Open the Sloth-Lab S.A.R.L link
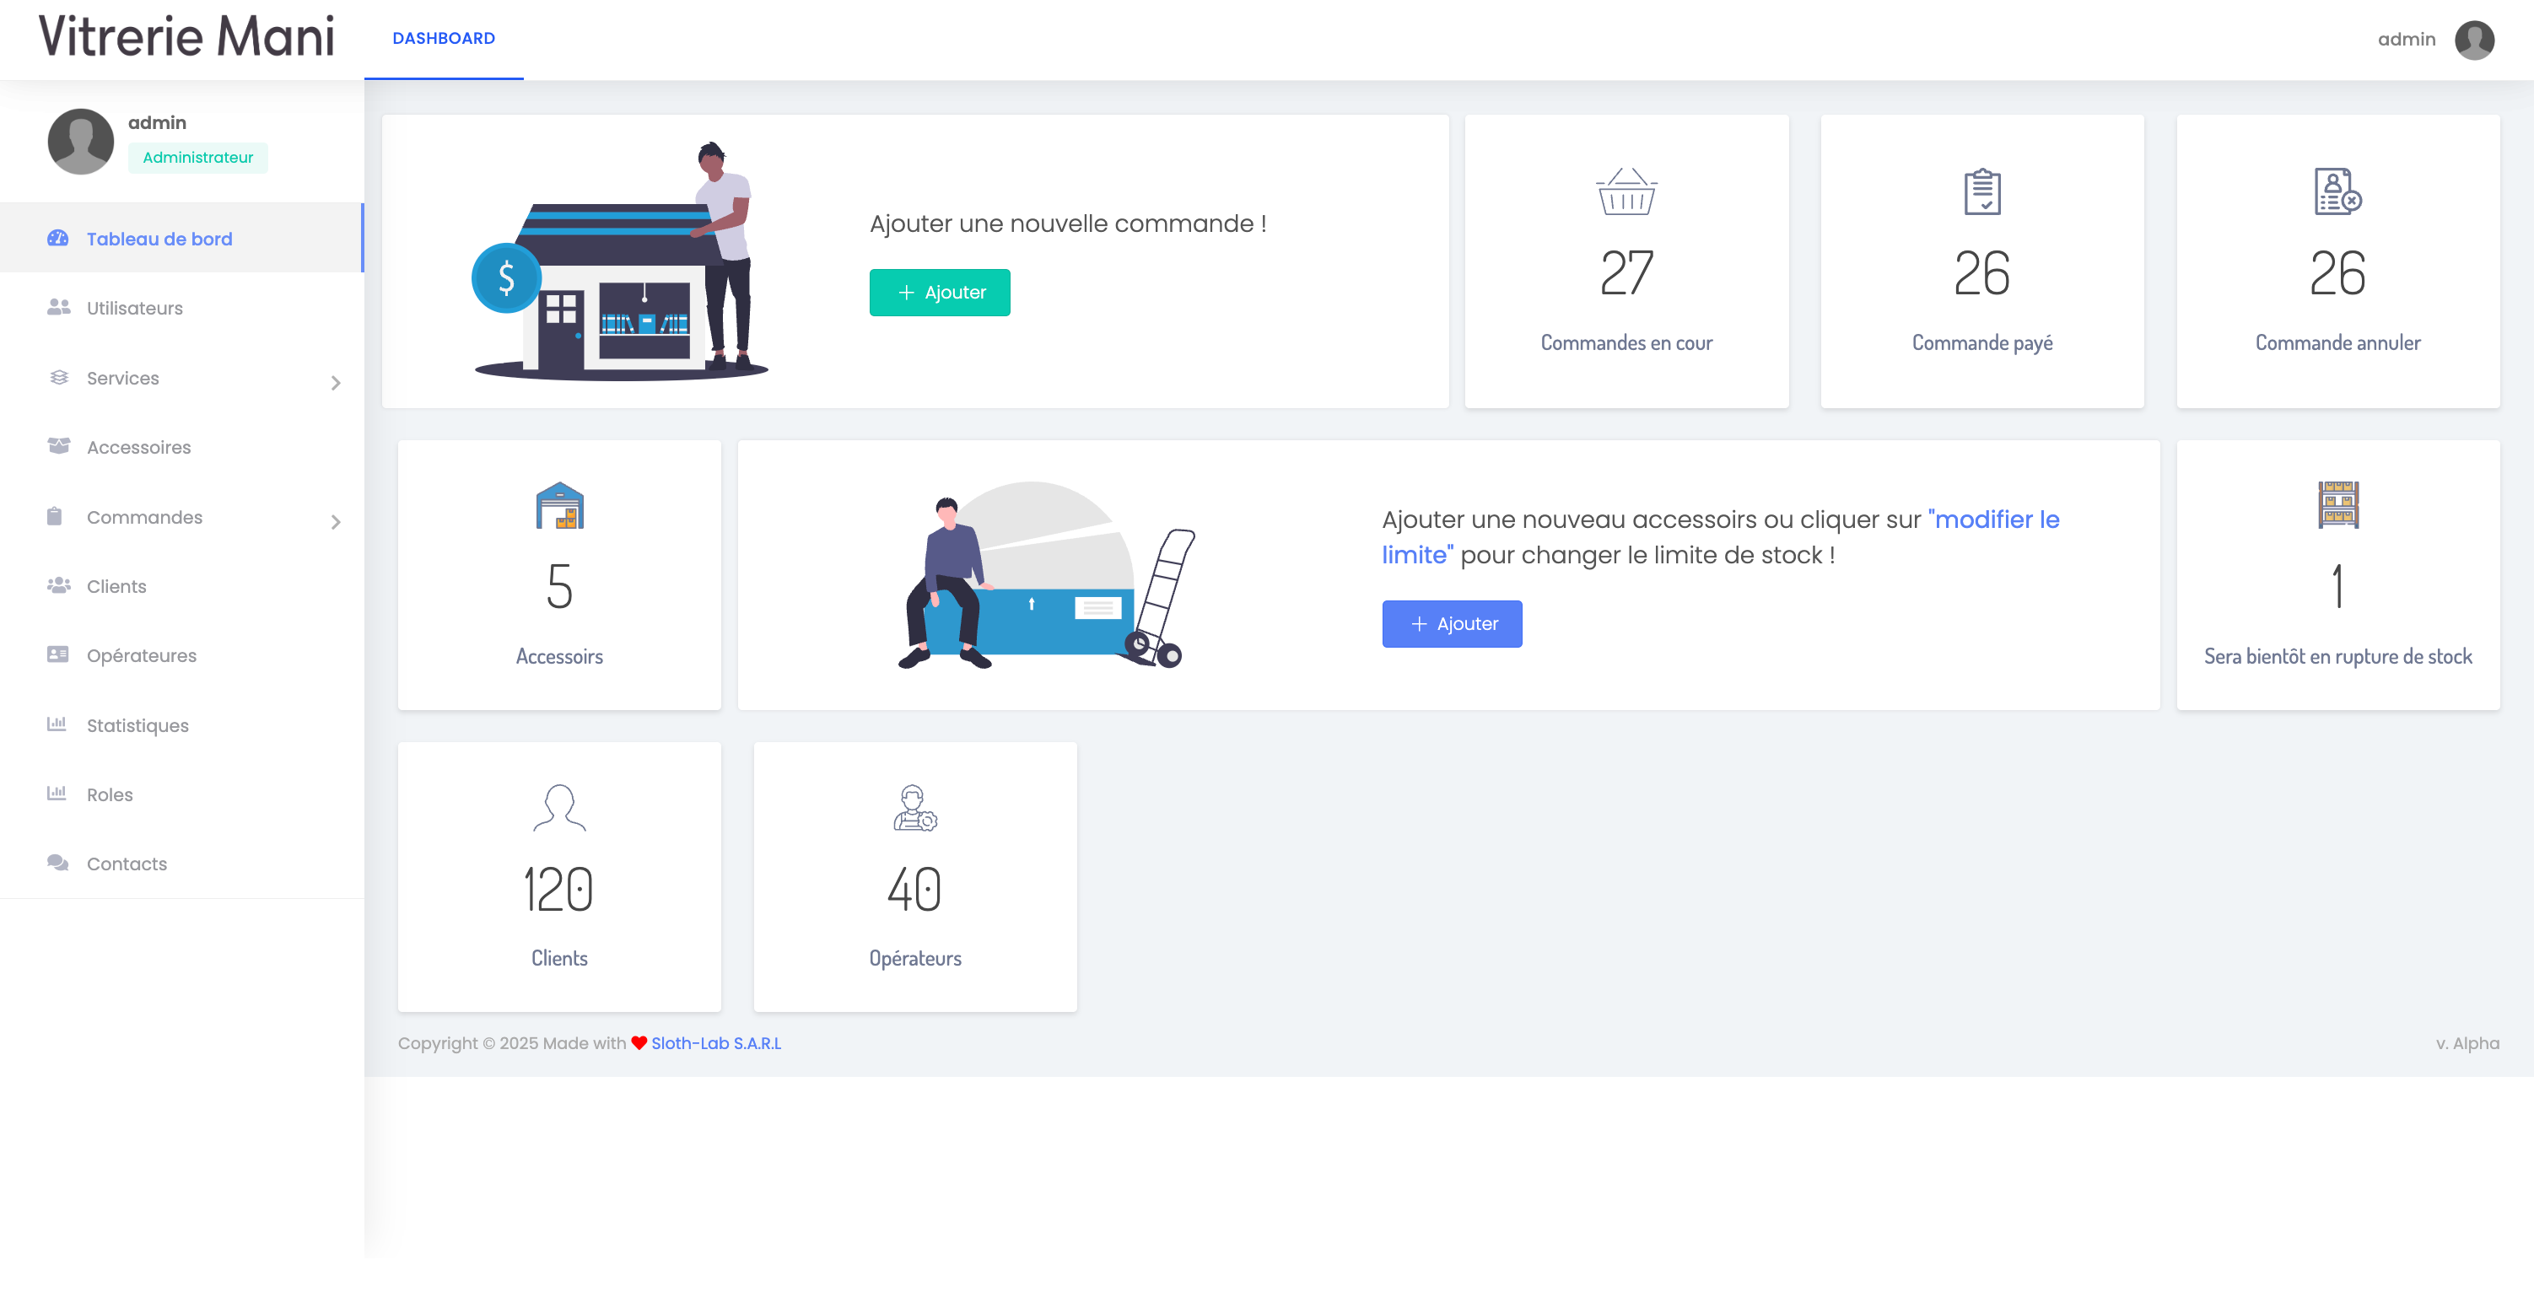The height and width of the screenshot is (1297, 2534). 716,1042
